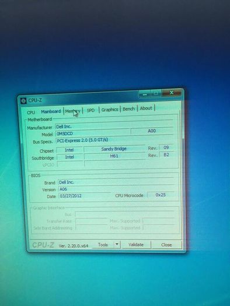This screenshot has height=306, width=230.
Task: Open the SPD tab
Action: 90,110
